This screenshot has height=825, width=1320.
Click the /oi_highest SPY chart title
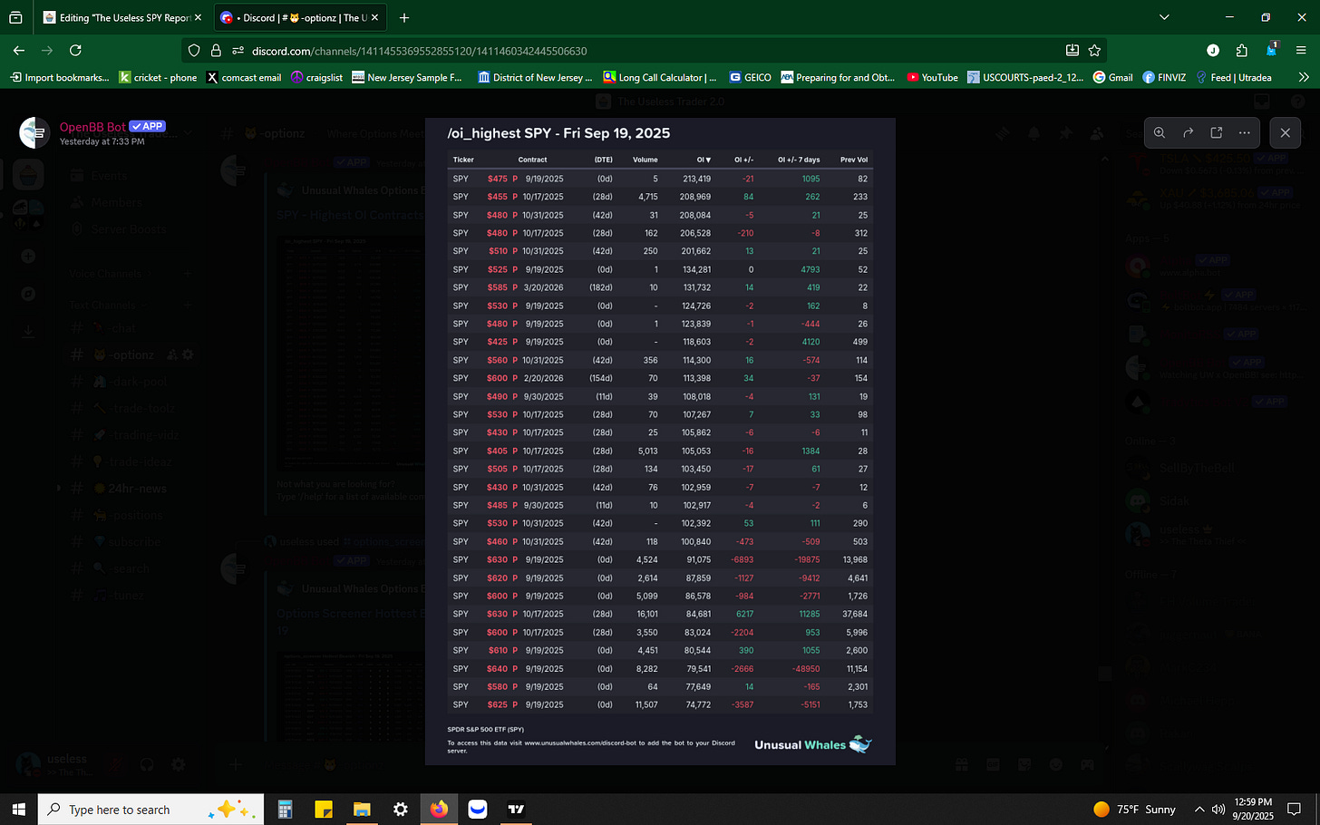(x=558, y=133)
